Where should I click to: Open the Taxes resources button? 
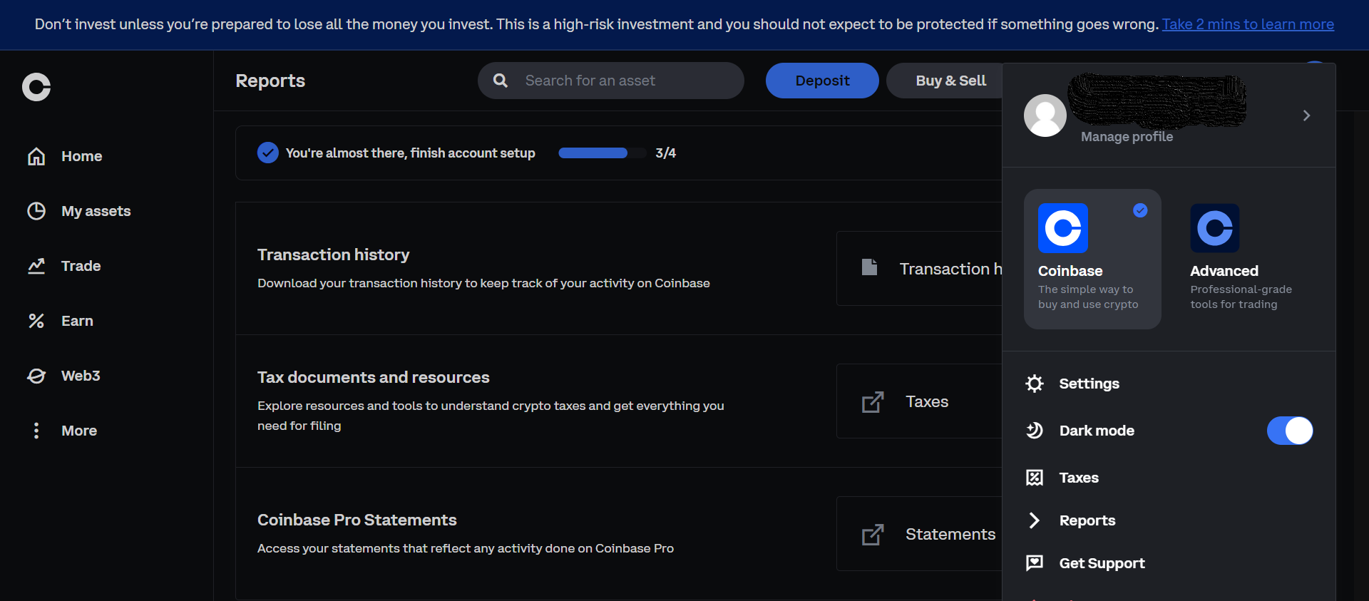pyautogui.click(x=920, y=401)
